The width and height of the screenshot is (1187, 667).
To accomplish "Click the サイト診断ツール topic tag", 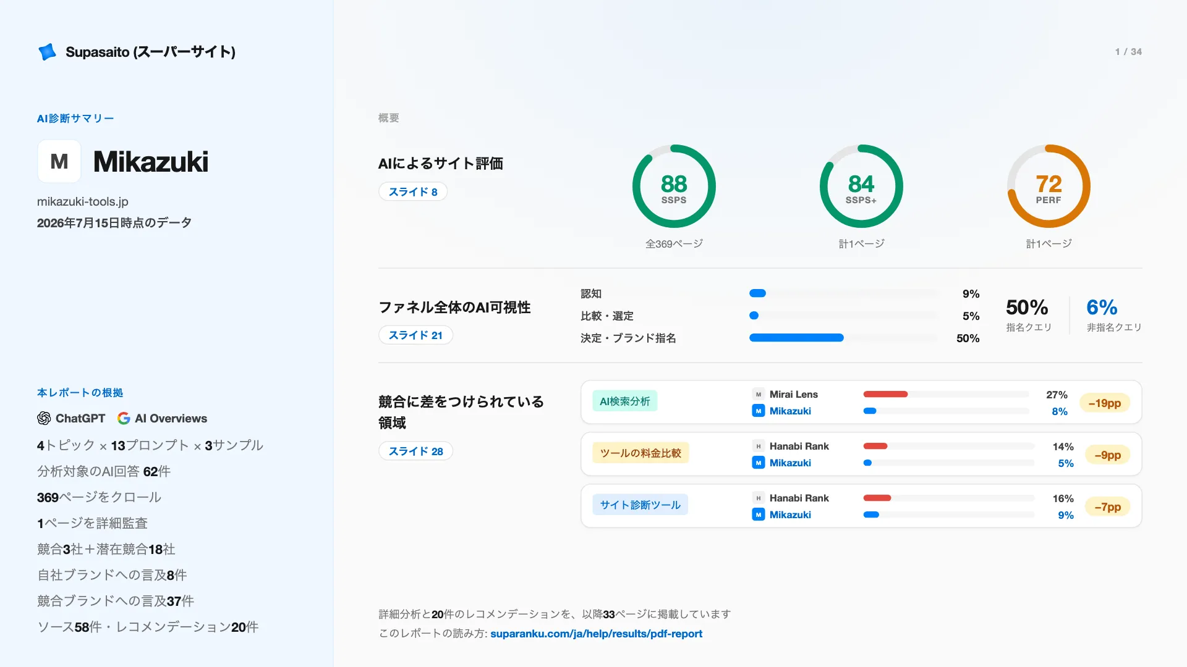I will click(x=640, y=505).
